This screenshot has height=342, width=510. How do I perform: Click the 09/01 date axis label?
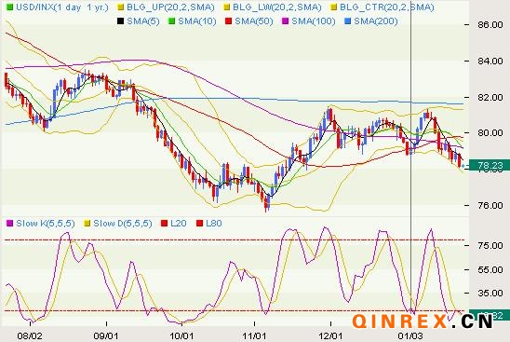(105, 335)
